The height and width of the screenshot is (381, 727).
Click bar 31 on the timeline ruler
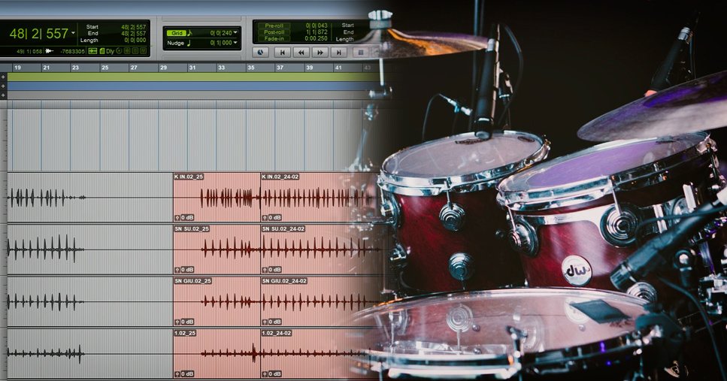click(192, 68)
